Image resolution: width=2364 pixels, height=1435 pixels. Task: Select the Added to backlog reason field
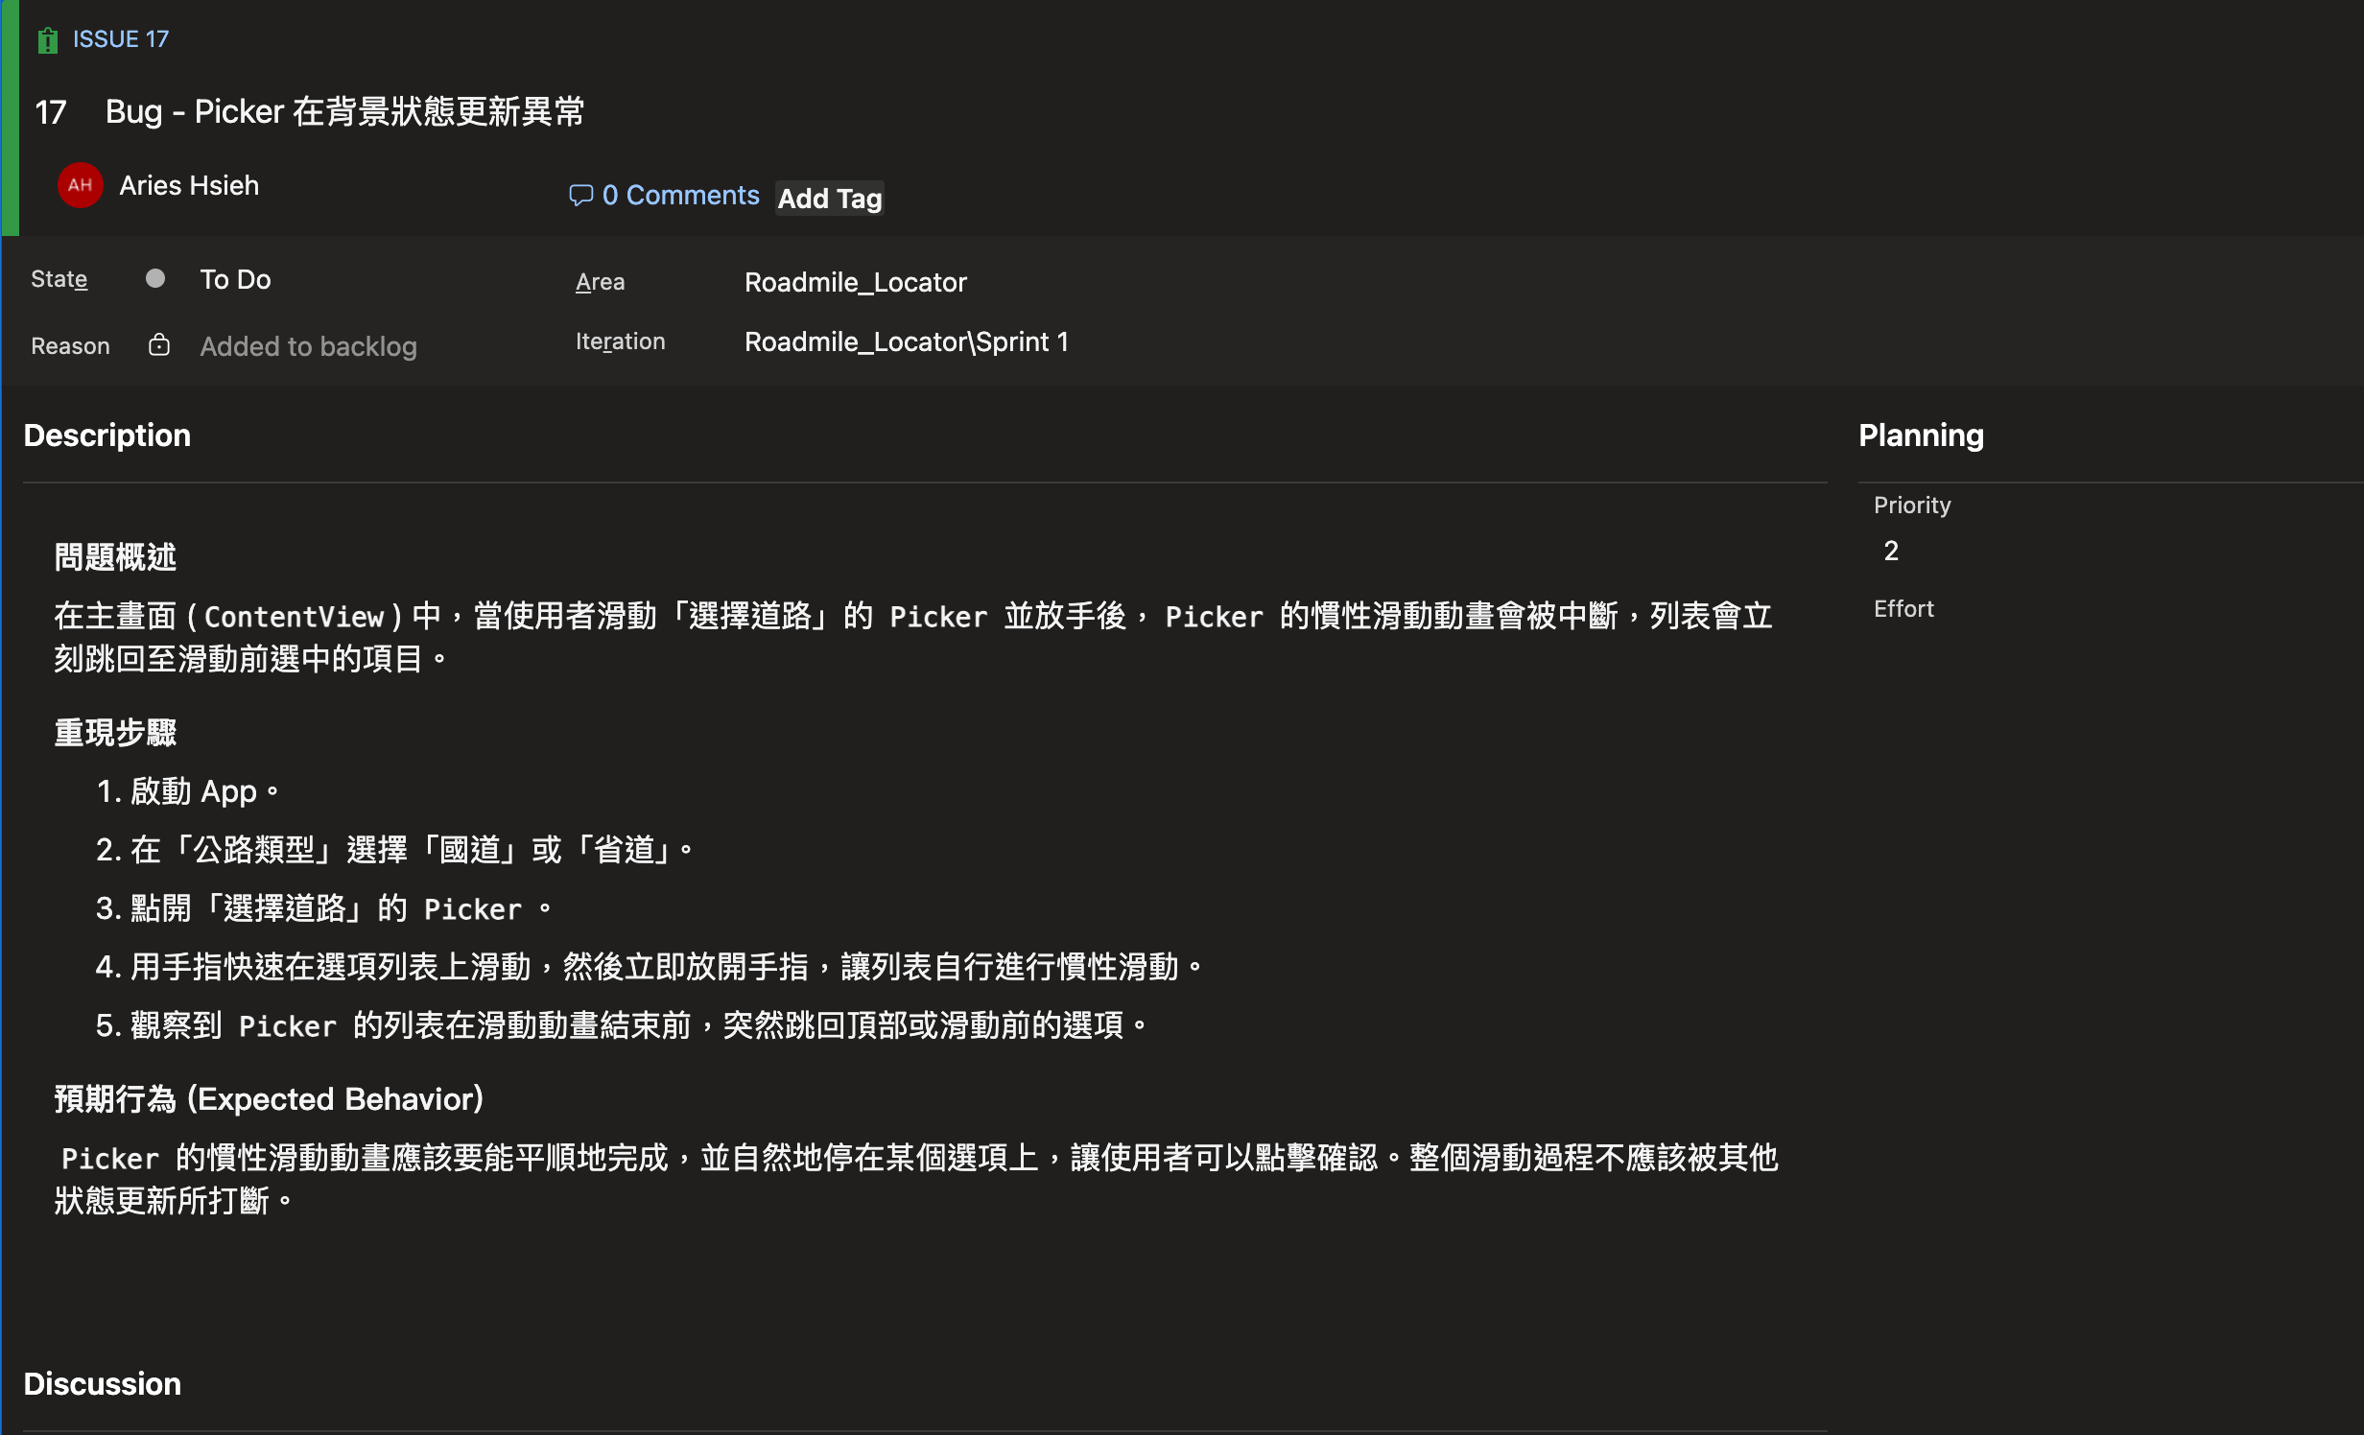pos(308,346)
